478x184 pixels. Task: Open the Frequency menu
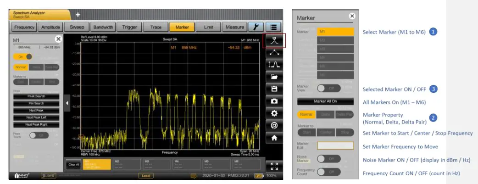pyautogui.click(x=24, y=27)
